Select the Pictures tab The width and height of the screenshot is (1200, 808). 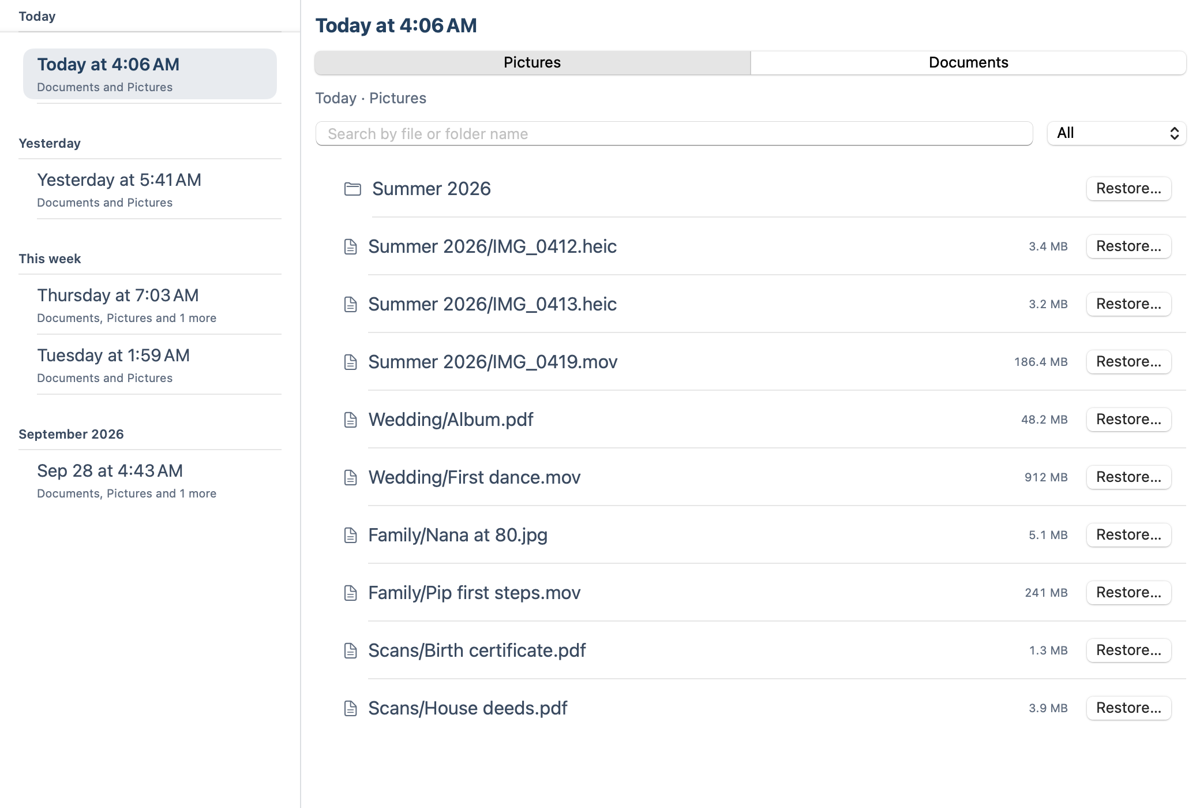532,62
